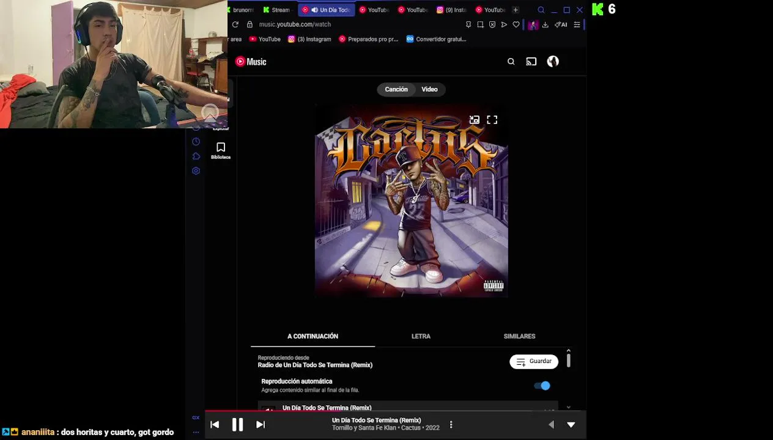Select the A CONTINUACIÓN tab
Screen dimensions: 773x440
tap(313, 336)
